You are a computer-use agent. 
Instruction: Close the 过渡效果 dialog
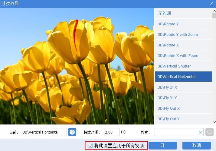click(x=211, y=4)
